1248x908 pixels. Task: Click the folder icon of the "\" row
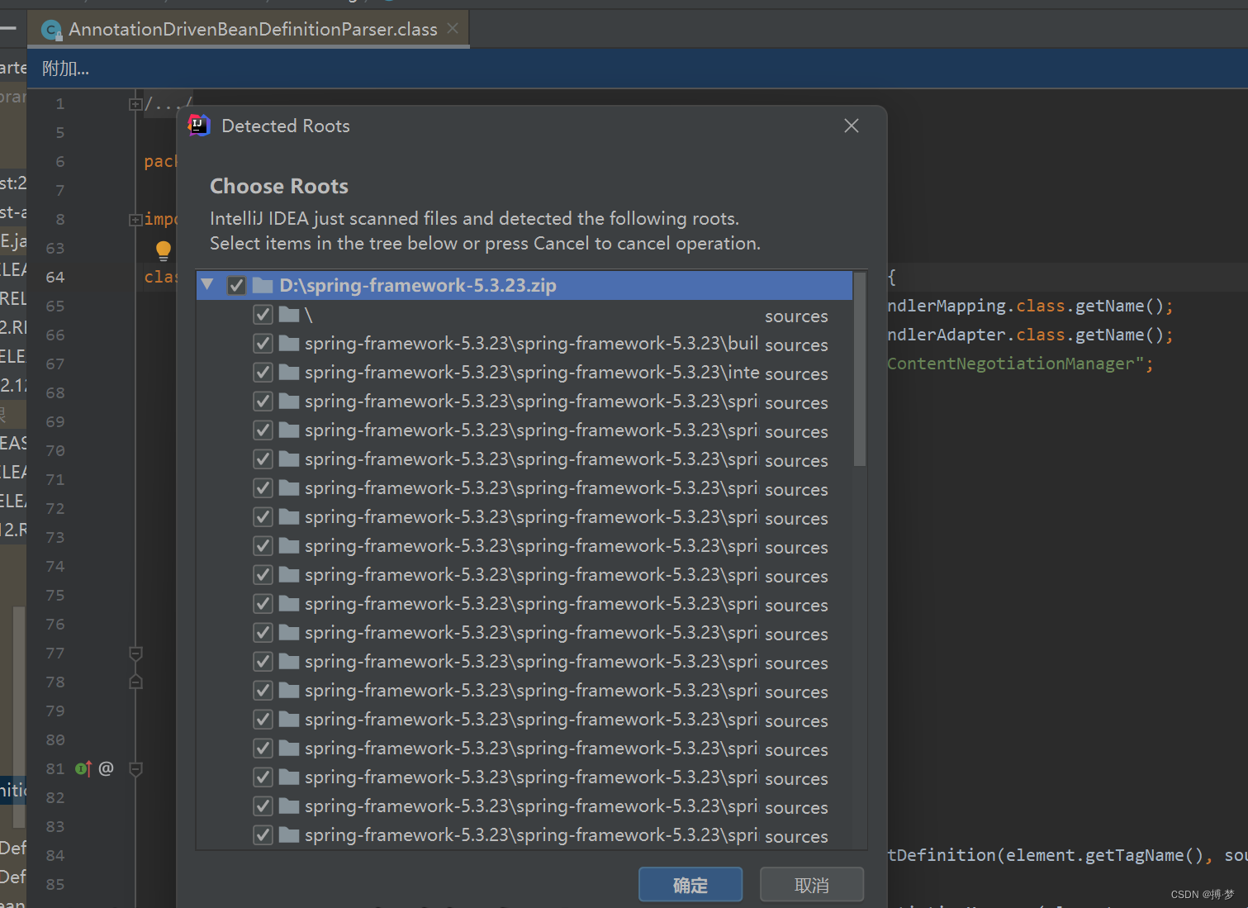tap(289, 315)
